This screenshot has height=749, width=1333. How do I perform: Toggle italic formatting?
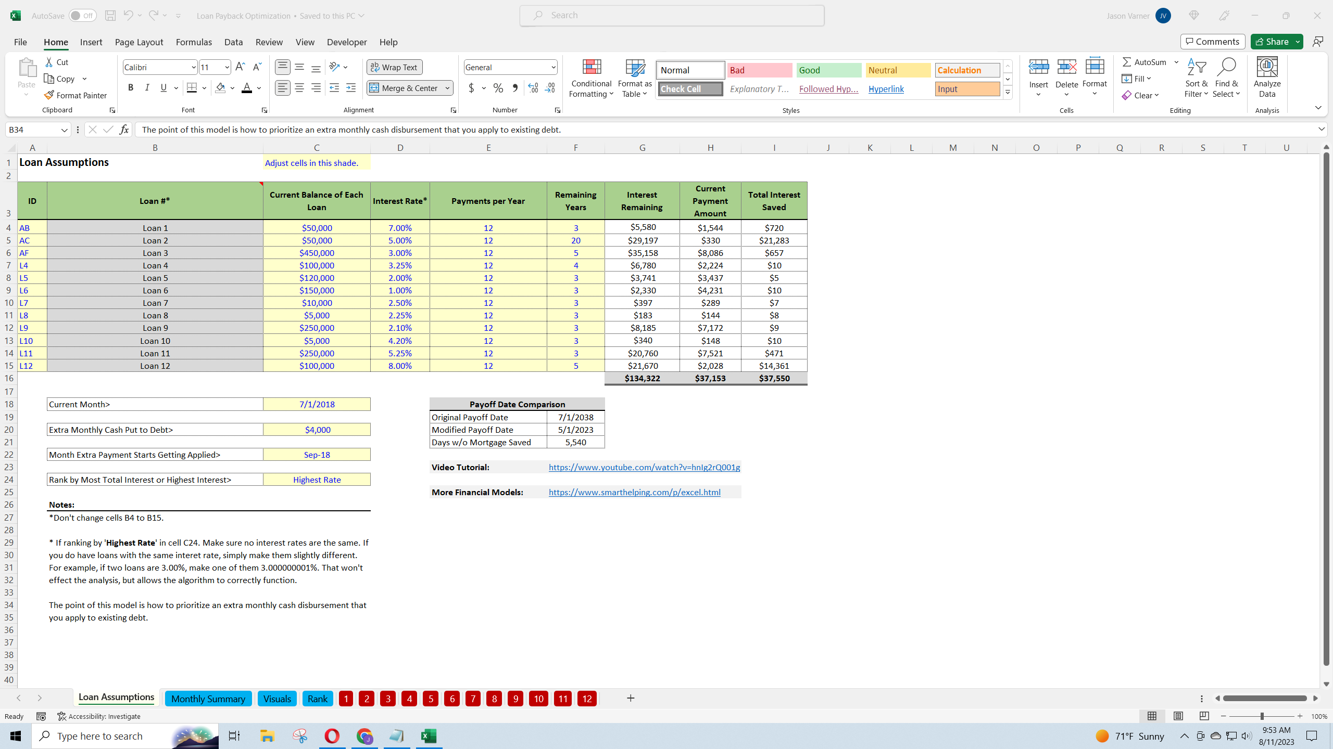coord(147,87)
